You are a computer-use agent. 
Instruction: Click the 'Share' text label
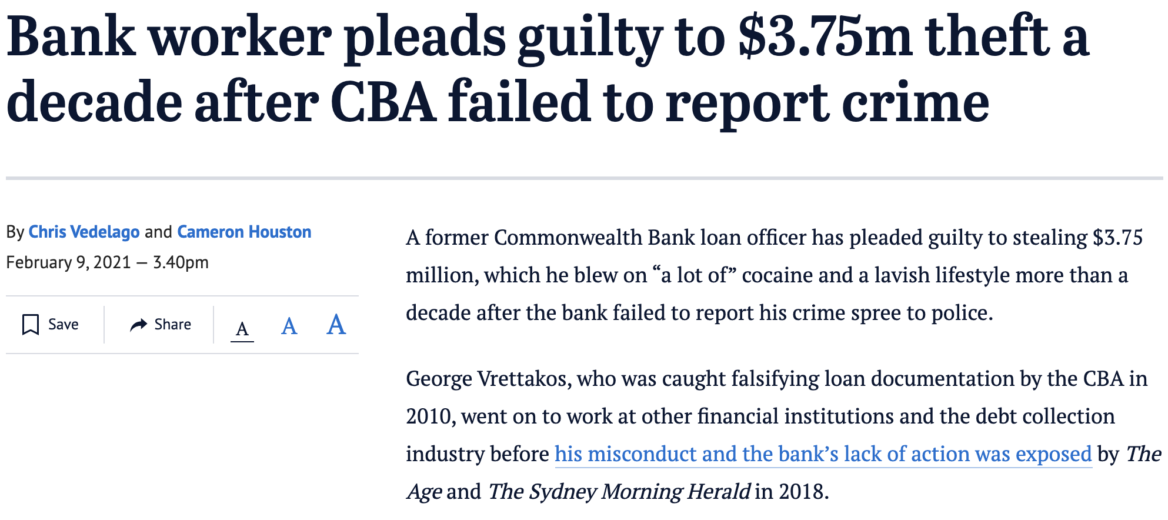coord(172,325)
